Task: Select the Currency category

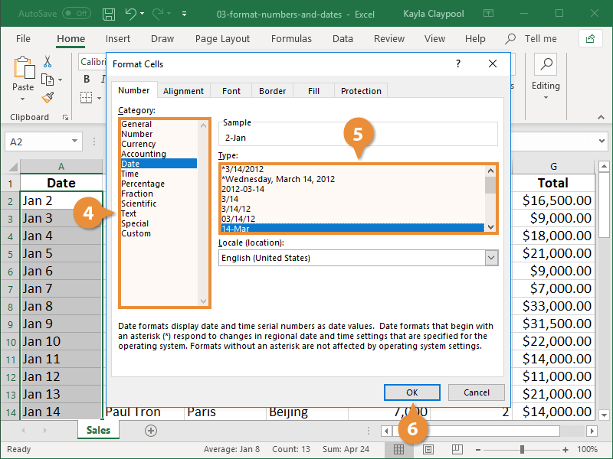Action: tap(139, 144)
